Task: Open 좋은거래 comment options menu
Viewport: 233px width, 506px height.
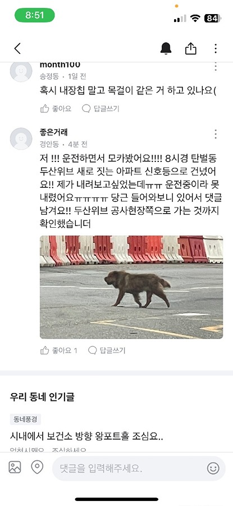Action: point(216,134)
